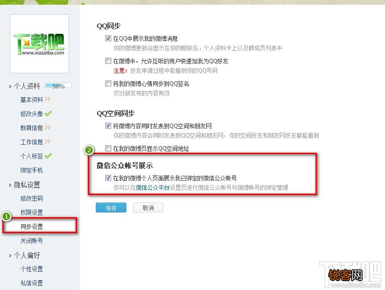Open 教育信息 in sidebar
Image resolution: width=385 pixels, height=290 pixels.
[31, 128]
